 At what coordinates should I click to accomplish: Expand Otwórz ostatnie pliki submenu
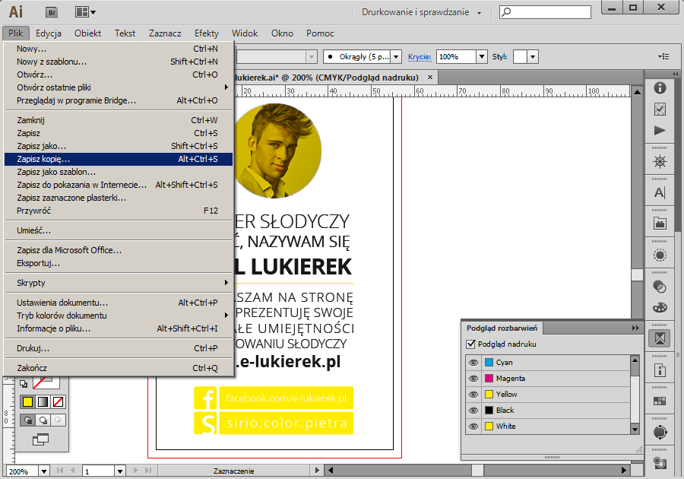coord(118,87)
